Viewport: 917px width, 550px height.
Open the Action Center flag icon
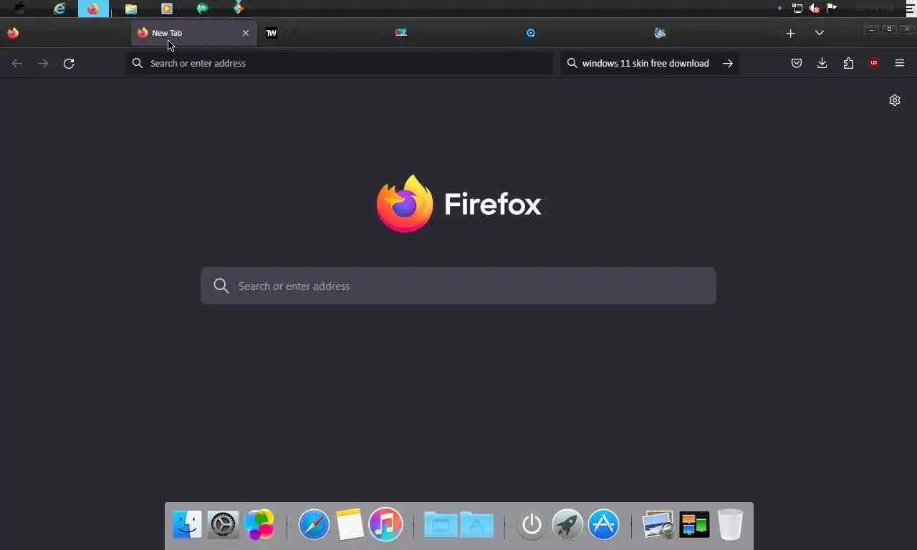pos(832,8)
